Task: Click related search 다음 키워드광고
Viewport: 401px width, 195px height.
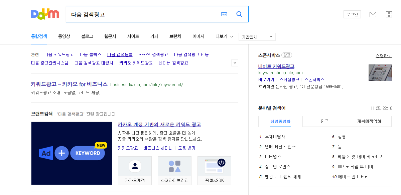Action: pos(59,54)
